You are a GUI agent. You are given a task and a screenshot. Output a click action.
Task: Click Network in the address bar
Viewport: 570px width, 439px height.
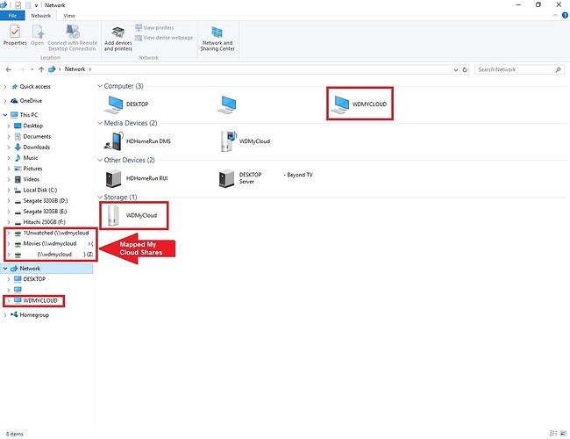click(x=75, y=69)
